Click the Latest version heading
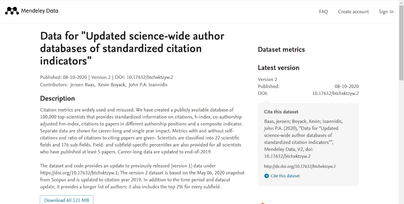Image resolution: width=404 pixels, height=204 pixels. click(x=278, y=68)
